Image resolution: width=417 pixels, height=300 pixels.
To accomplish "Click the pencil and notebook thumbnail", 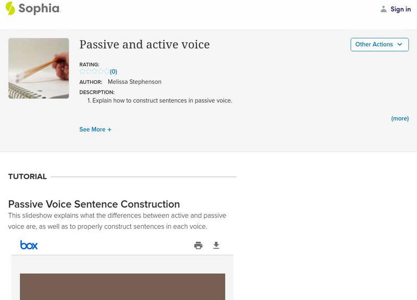I will pos(39,68).
